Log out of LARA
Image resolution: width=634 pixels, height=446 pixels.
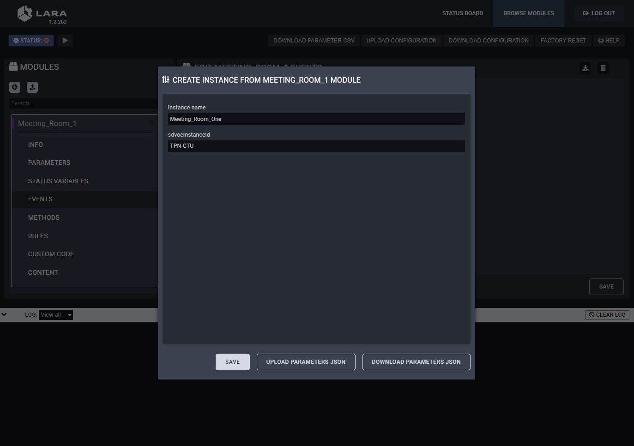[598, 13]
